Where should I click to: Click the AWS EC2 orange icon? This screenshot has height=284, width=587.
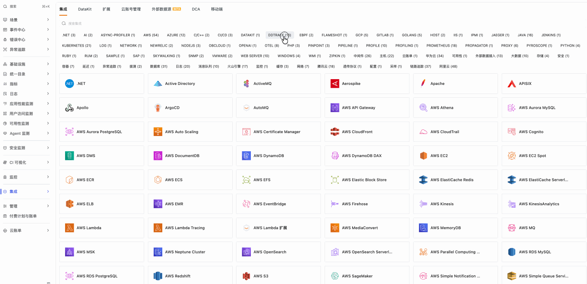[423, 156]
